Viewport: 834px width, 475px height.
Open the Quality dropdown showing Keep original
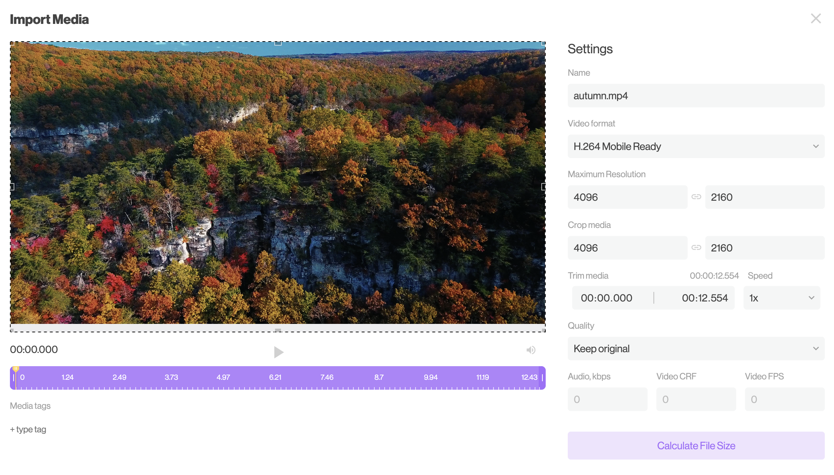point(696,349)
